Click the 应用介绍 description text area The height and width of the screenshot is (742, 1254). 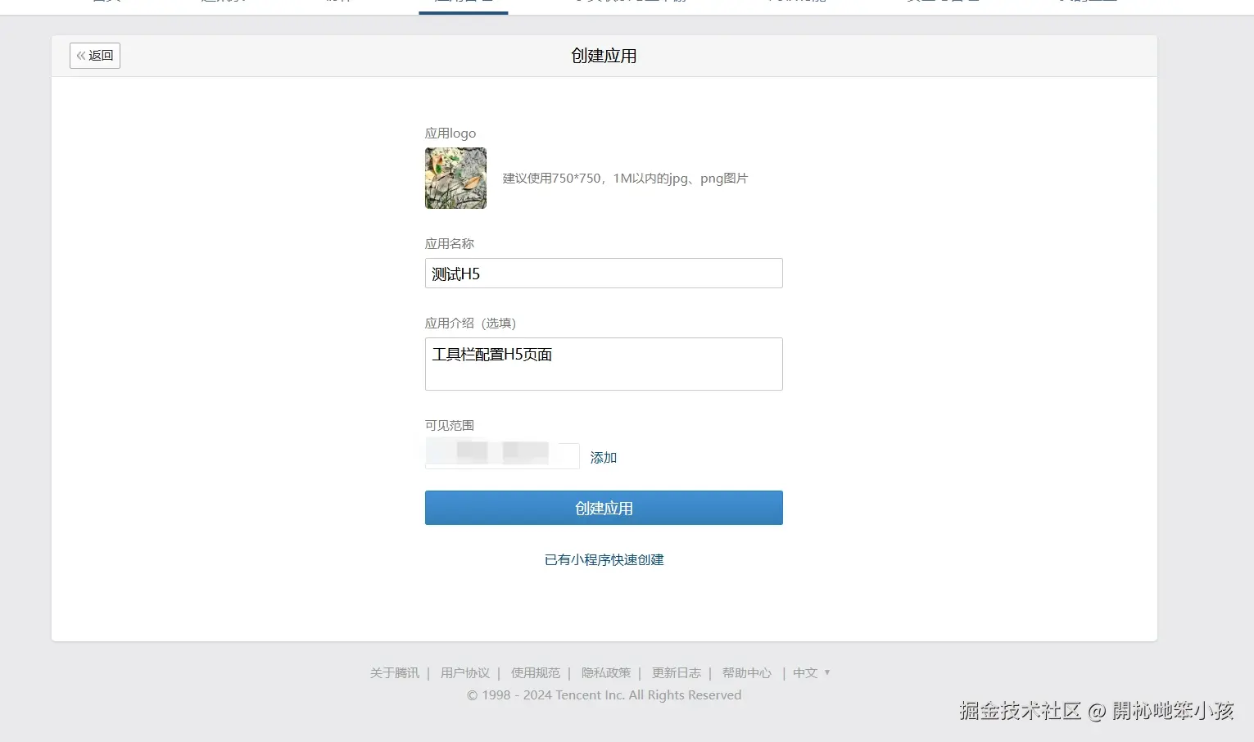pyautogui.click(x=604, y=364)
